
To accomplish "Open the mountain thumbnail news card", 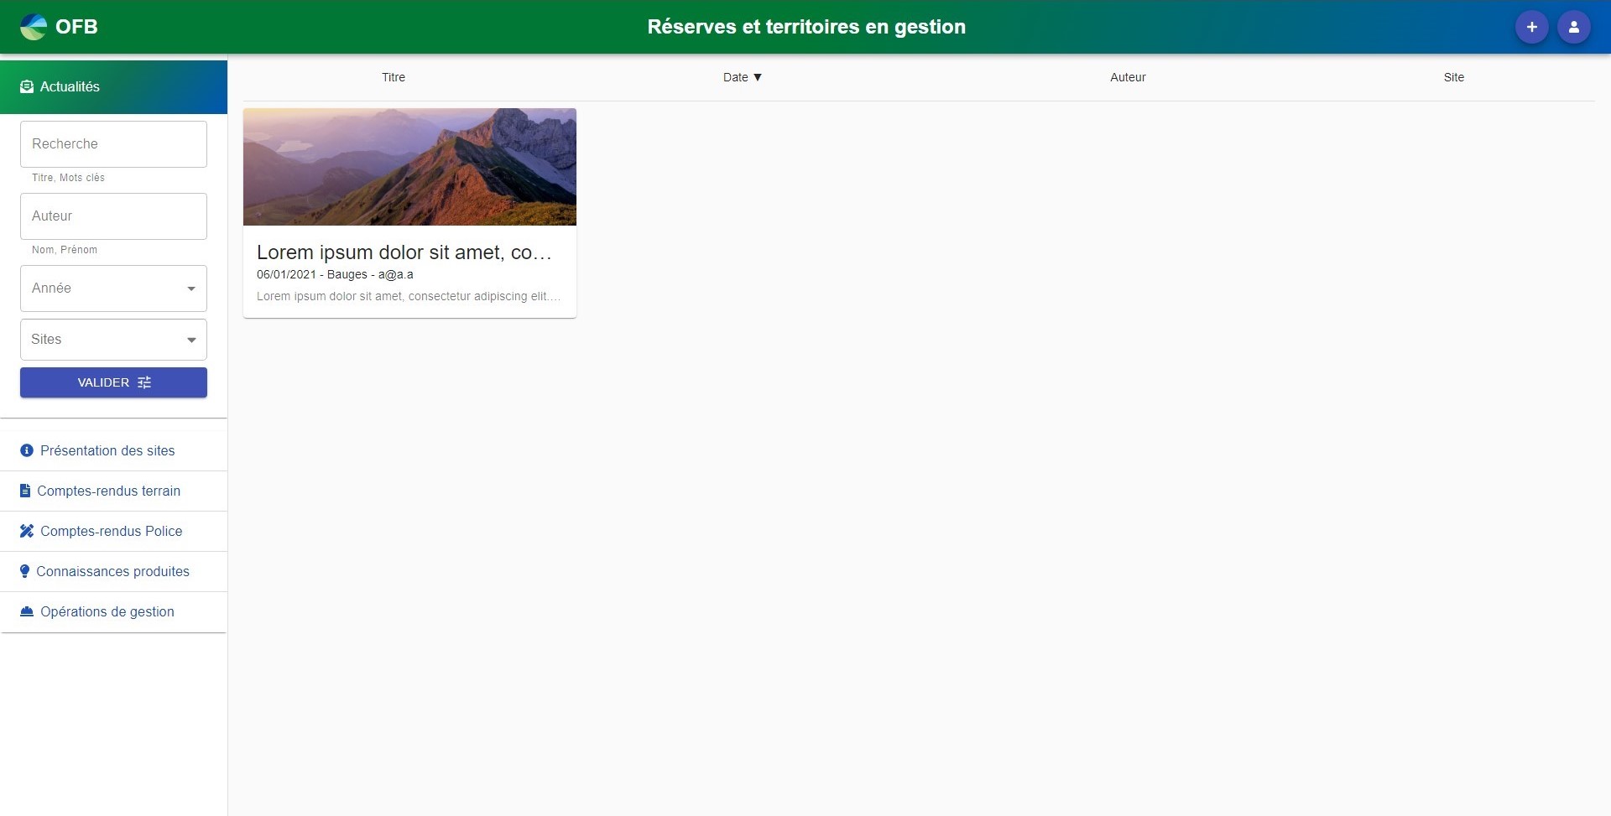I will [x=409, y=167].
